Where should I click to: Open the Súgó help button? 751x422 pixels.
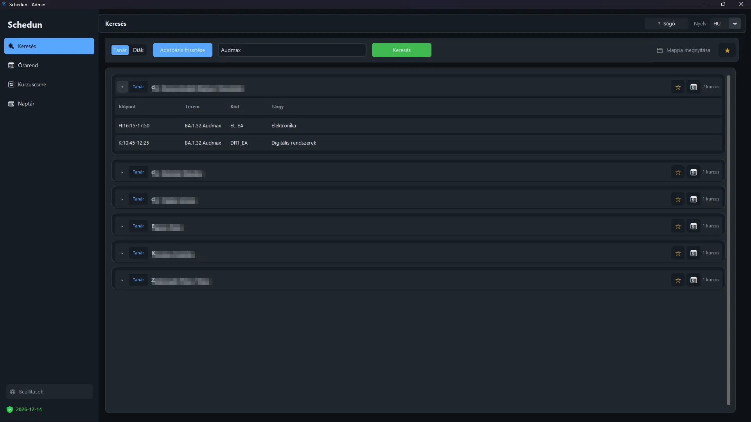click(666, 24)
